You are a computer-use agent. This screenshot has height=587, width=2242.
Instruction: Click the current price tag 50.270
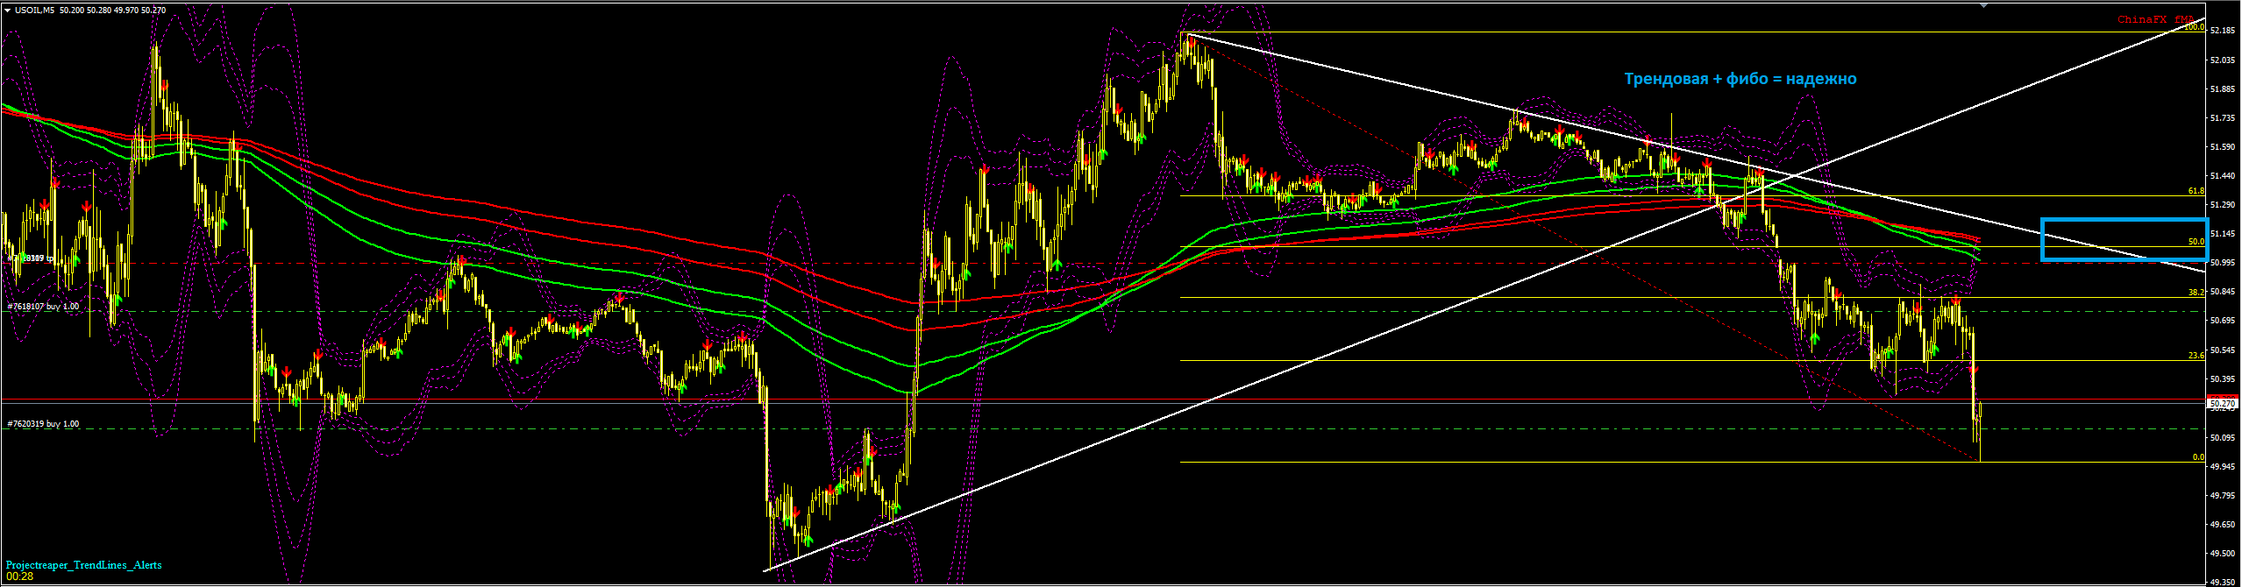click(2223, 405)
